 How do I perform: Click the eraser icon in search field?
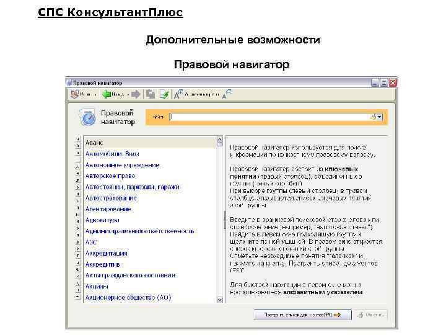tap(373, 117)
